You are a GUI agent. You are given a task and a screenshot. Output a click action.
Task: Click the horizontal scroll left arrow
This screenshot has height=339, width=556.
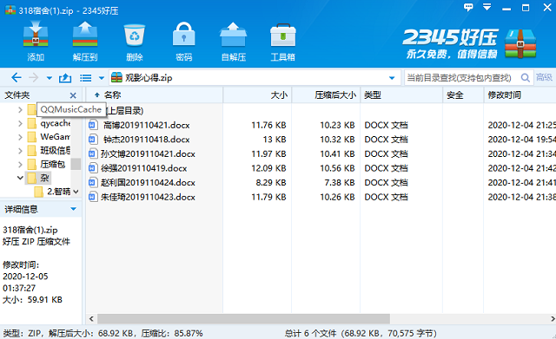click(x=91, y=319)
